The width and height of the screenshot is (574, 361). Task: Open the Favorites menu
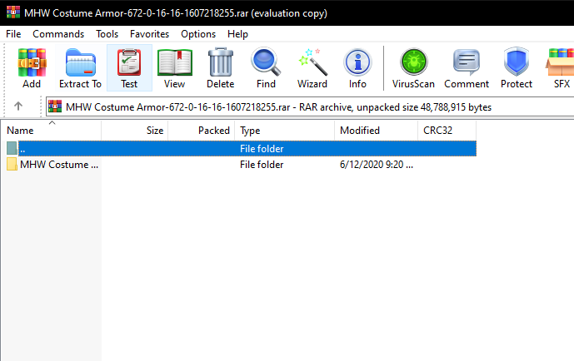[149, 34]
